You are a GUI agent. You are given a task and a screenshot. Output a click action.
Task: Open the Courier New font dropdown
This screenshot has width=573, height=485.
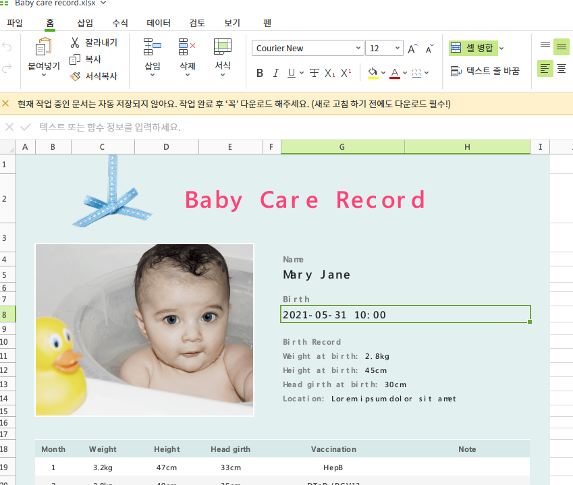pos(307,48)
